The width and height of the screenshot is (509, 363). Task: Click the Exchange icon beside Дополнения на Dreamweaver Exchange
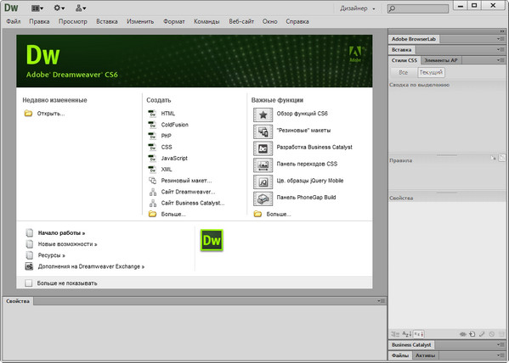(29, 266)
